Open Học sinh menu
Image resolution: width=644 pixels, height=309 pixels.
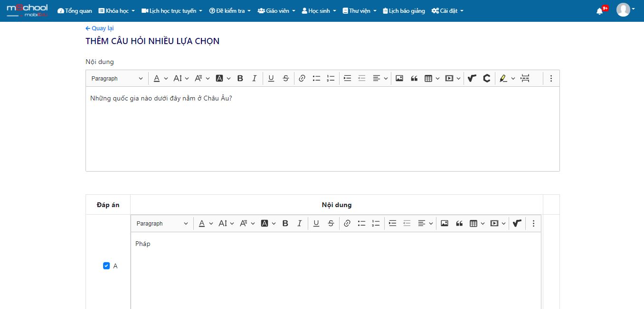pos(319,11)
